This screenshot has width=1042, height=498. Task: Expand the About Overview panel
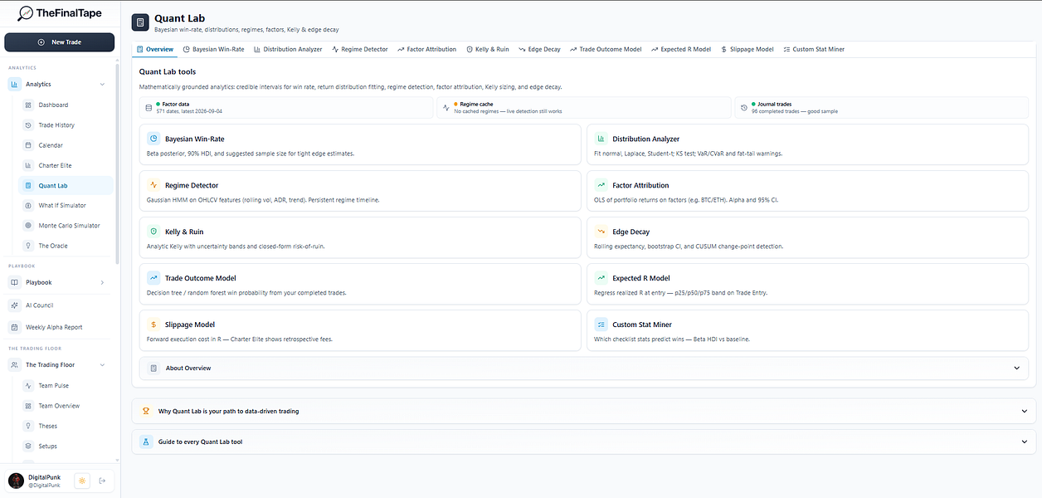coord(583,368)
